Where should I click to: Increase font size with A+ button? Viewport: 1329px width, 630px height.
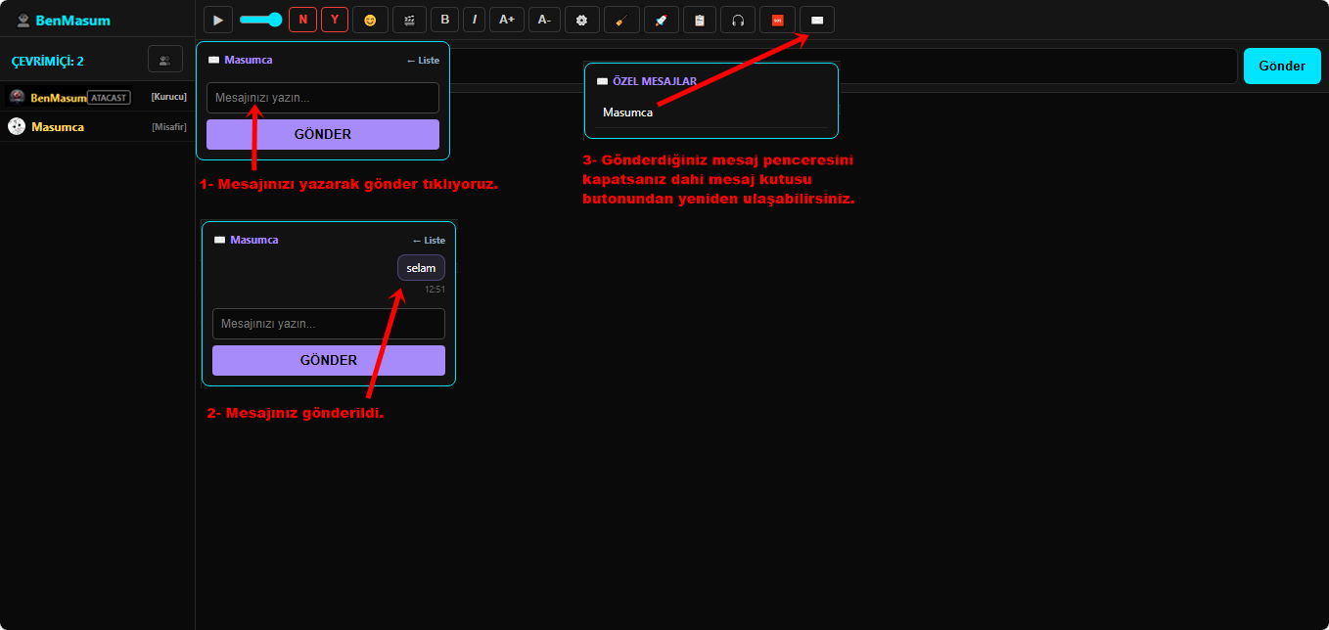point(506,20)
